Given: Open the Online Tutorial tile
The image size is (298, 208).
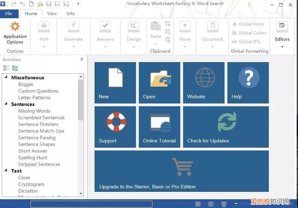Looking at the screenshot, I should pos(160,127).
